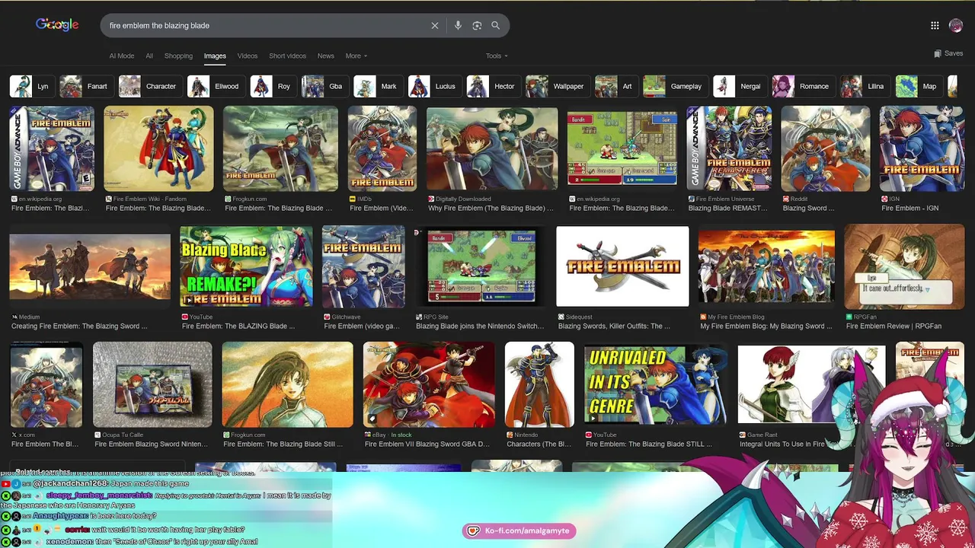Click the search query input field

(x=267, y=25)
